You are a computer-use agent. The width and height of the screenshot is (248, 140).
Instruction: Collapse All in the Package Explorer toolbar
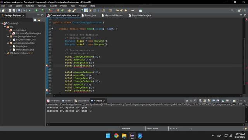[34, 20]
